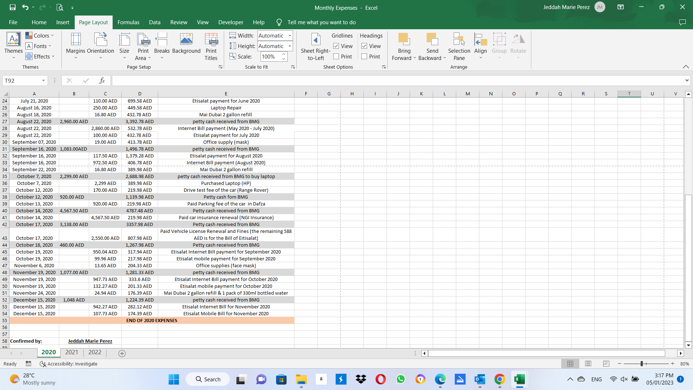Enable Gridlines Print checkbox

coord(336,57)
